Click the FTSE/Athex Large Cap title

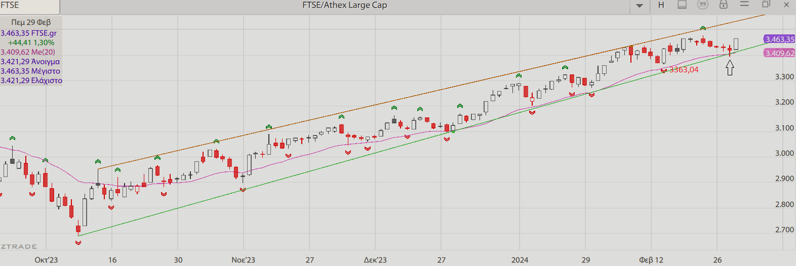pos(345,5)
